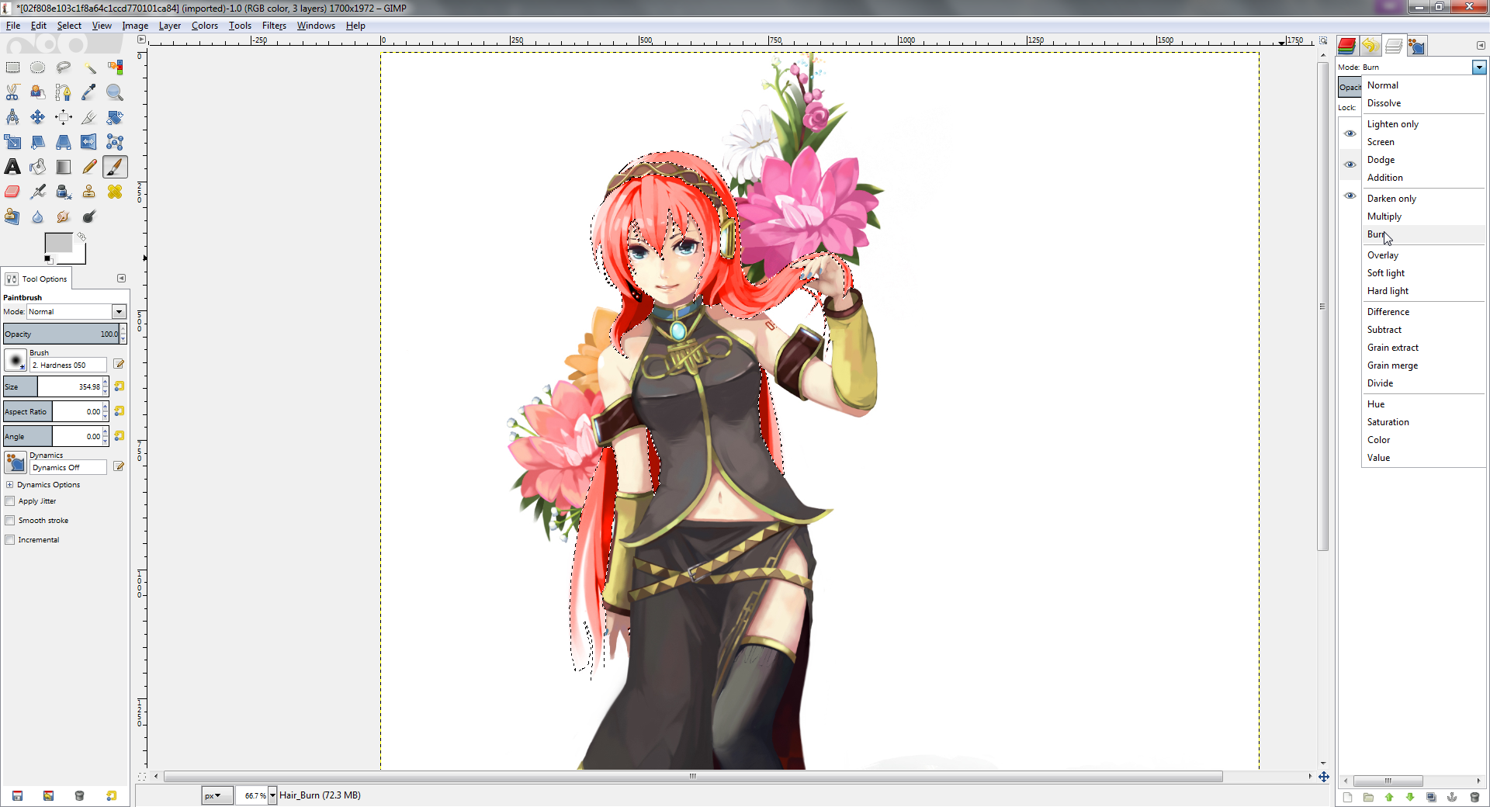Viewport: 1490px width, 807px height.
Task: Select the Scissors Select tool
Action: point(12,92)
